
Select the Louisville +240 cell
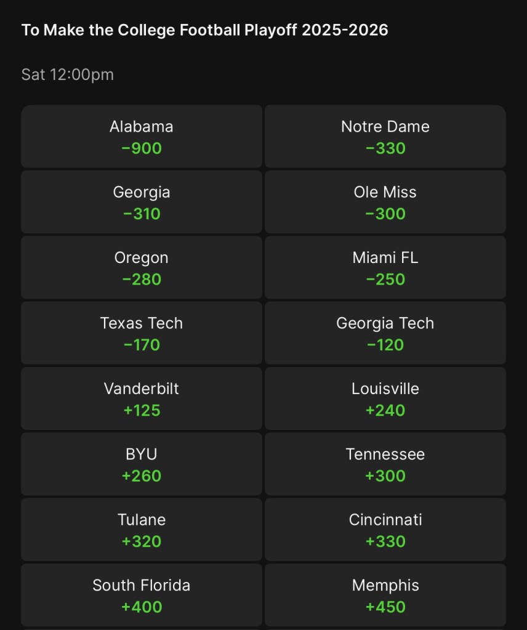(x=385, y=398)
